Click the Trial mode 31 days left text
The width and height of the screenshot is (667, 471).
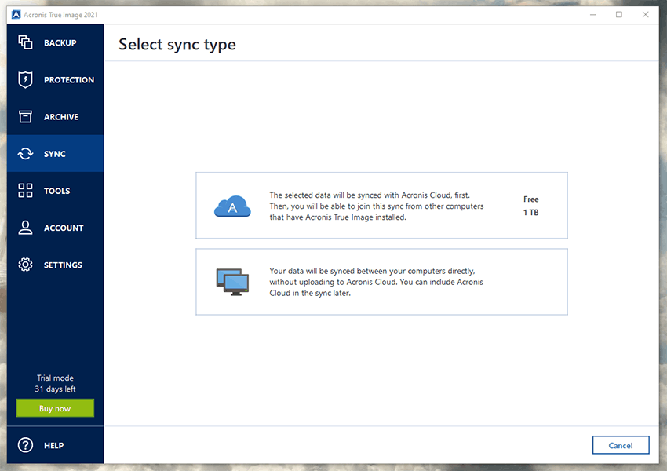(55, 383)
